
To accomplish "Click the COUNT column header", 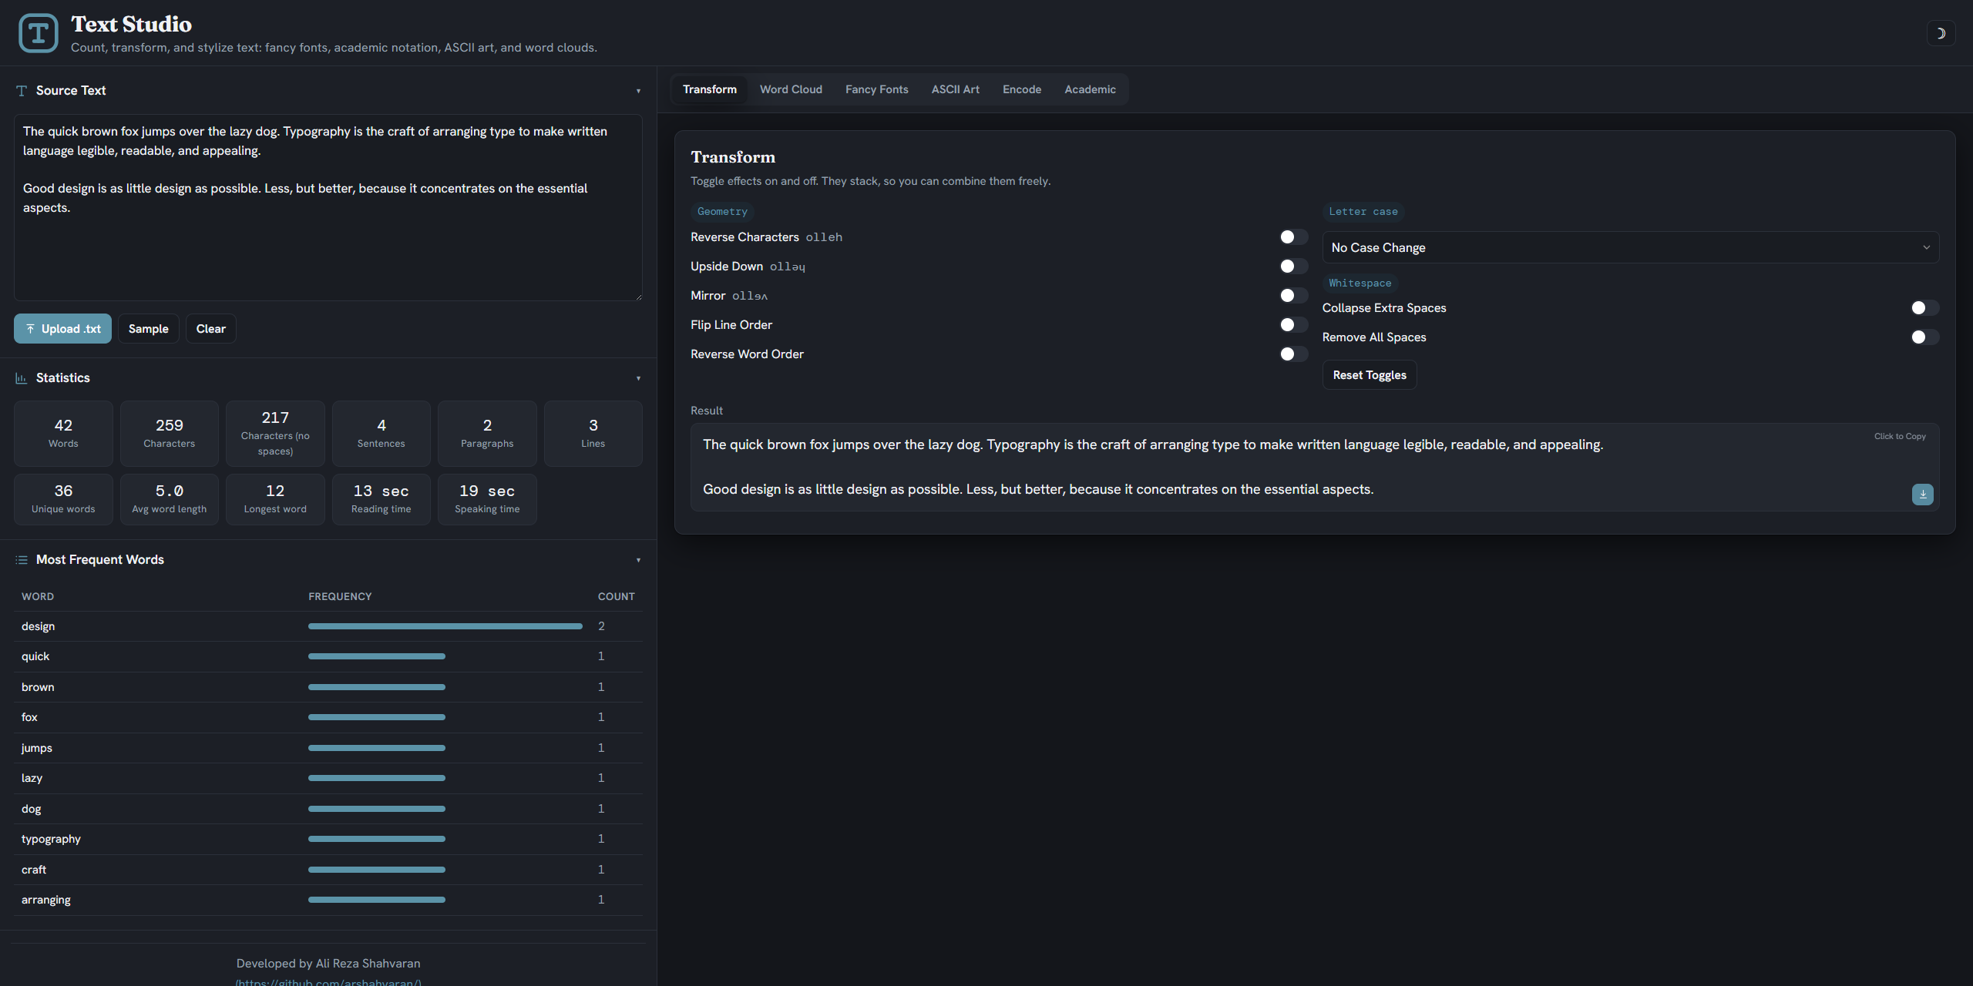I will pyautogui.click(x=617, y=597).
